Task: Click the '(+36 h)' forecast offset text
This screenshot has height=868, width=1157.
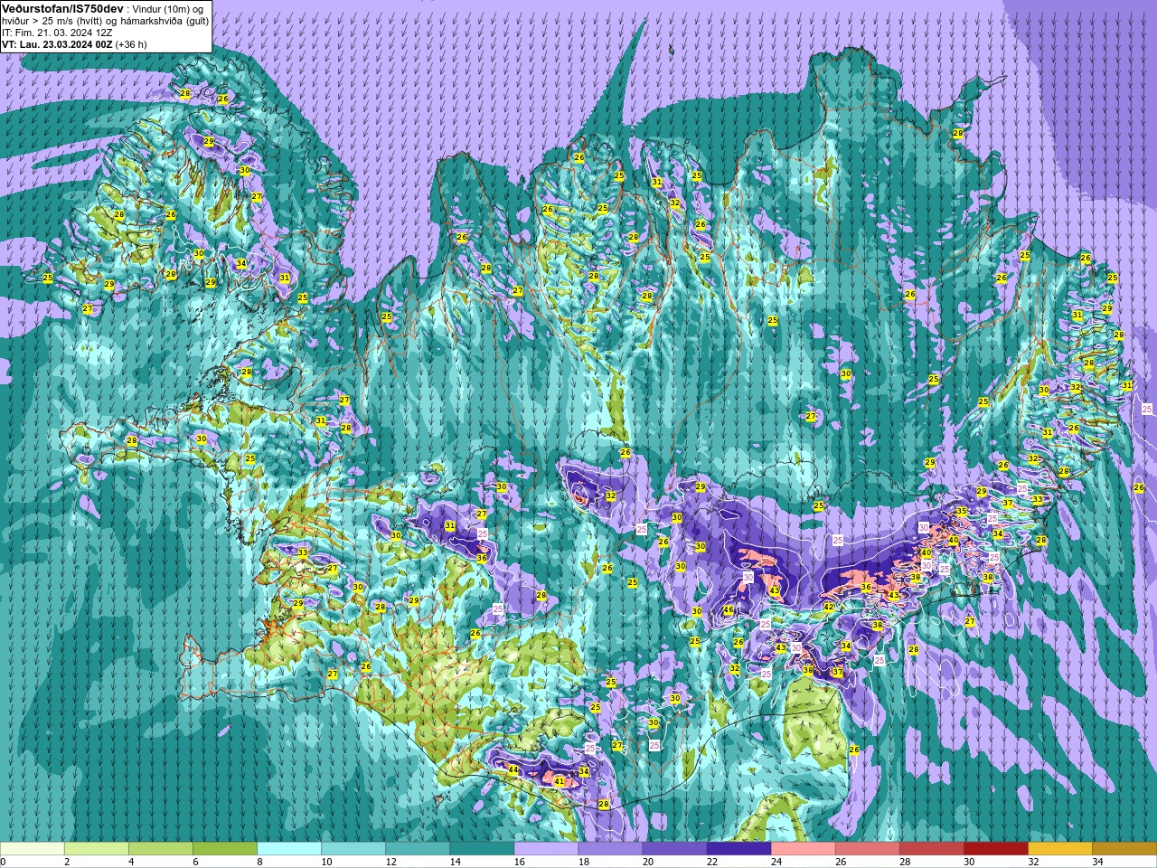Action: pyautogui.click(x=131, y=44)
